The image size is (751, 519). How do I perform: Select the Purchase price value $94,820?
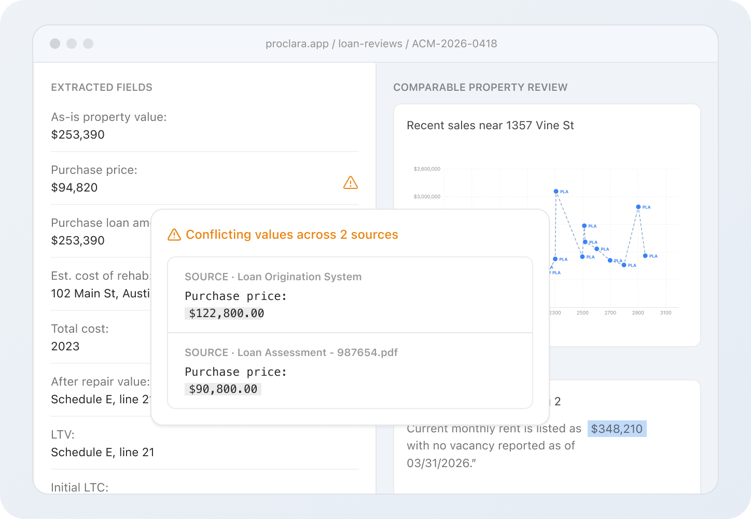click(74, 187)
